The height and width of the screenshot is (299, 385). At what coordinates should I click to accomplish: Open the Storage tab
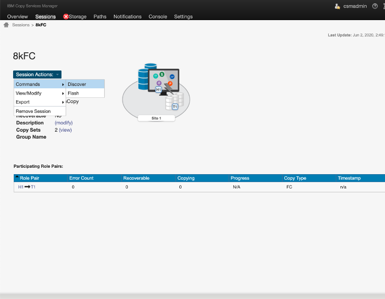(x=77, y=17)
